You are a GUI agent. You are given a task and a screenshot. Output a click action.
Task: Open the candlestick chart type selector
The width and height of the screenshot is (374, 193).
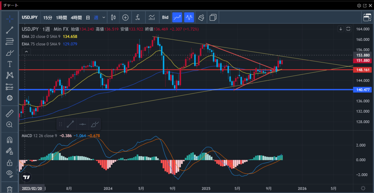[113, 17]
